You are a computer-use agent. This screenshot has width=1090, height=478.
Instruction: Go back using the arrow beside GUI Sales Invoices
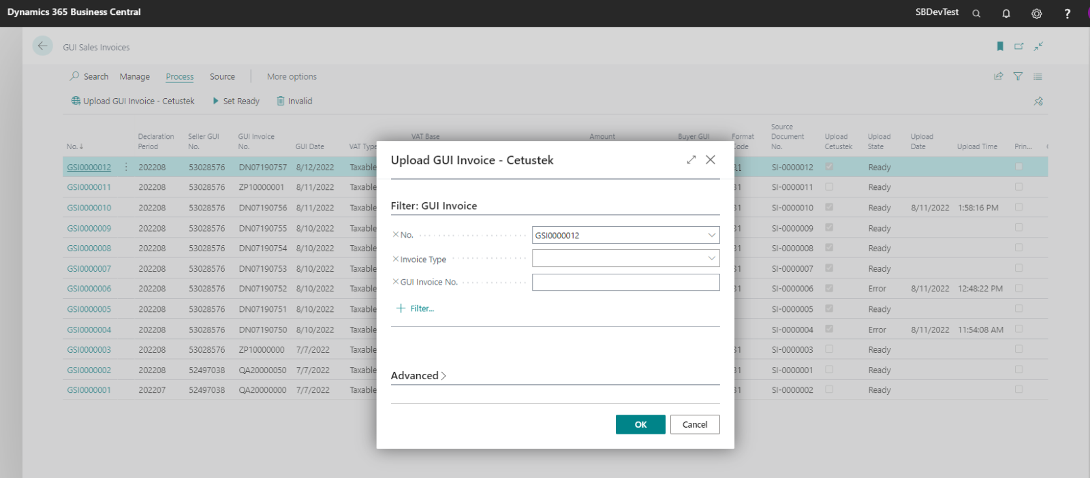[43, 46]
